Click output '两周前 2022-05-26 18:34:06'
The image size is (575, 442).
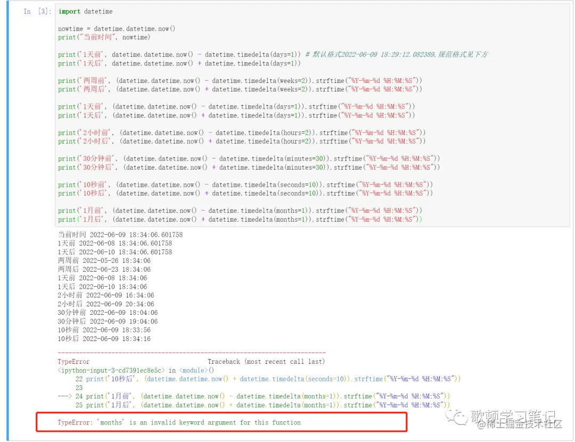coord(104,261)
